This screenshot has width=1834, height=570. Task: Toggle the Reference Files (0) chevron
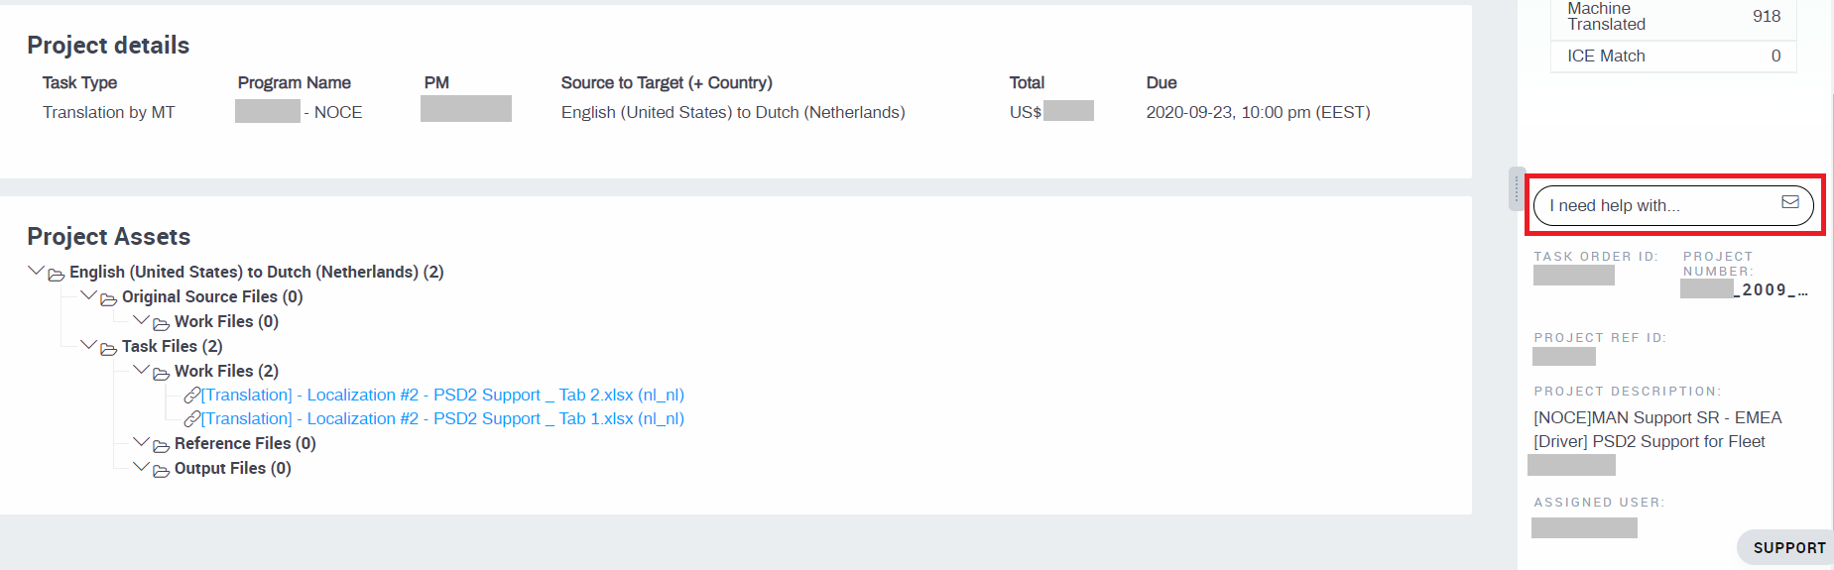pos(142,441)
